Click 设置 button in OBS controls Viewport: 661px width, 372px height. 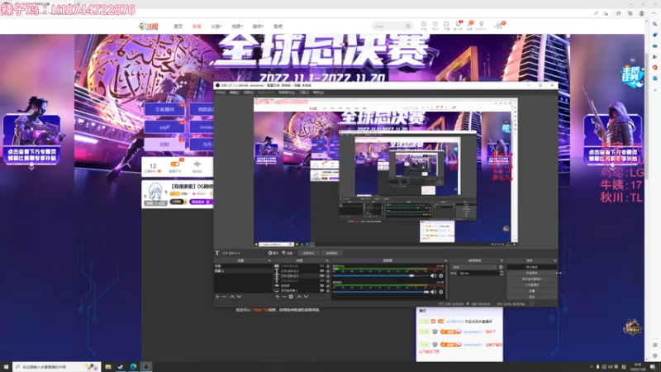pos(531,291)
